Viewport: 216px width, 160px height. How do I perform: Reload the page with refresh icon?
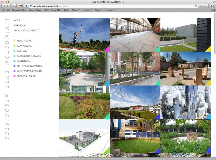click(x=196, y=6)
